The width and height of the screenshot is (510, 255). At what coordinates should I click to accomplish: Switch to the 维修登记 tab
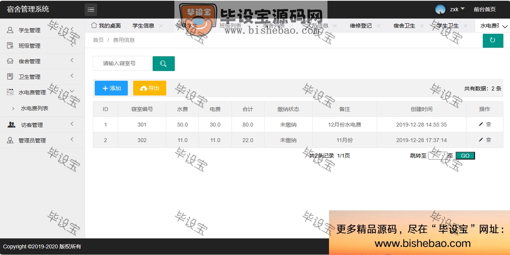click(361, 26)
